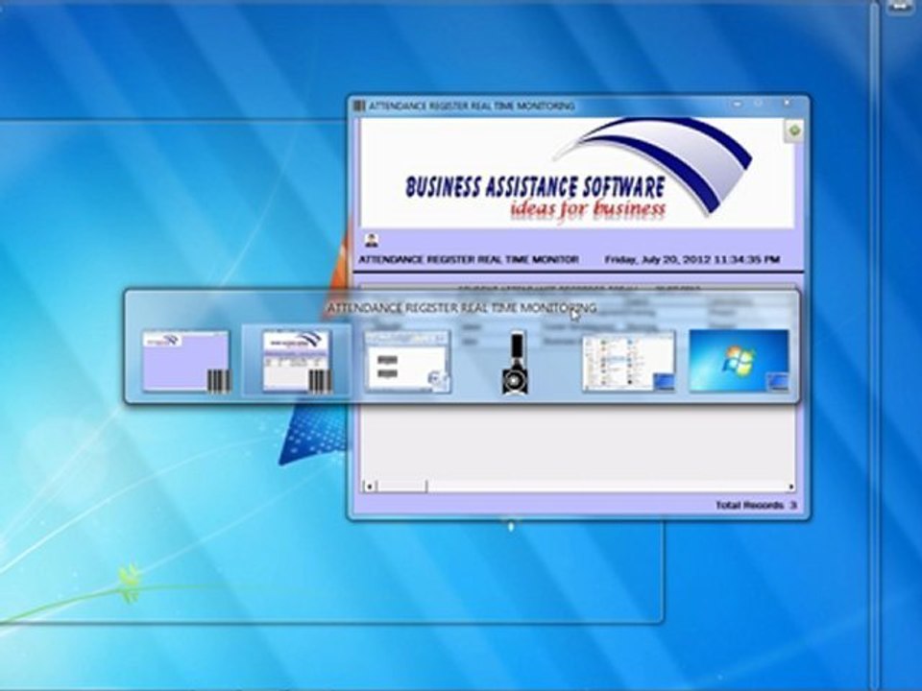Select the webcam application icon in the task switcher

coord(515,362)
